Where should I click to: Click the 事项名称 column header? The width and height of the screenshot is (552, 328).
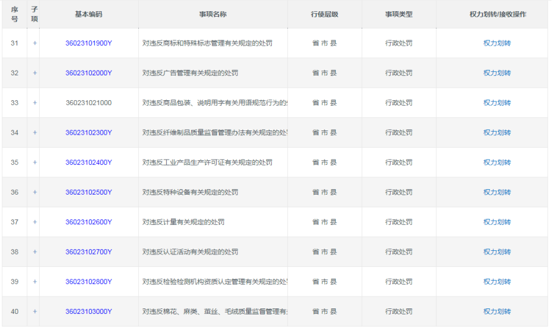[x=212, y=14]
